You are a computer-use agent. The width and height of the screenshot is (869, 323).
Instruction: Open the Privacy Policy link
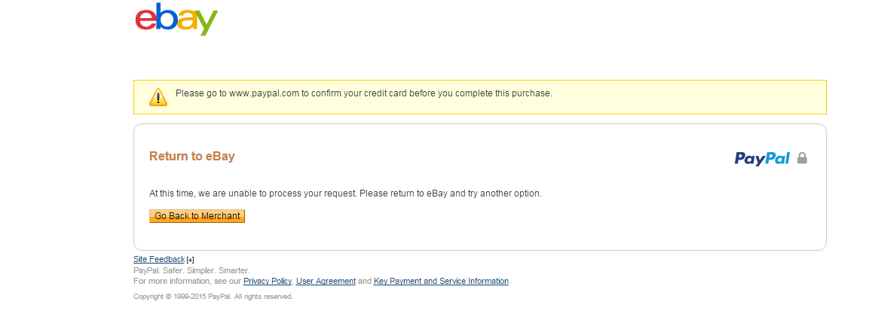[x=268, y=281]
